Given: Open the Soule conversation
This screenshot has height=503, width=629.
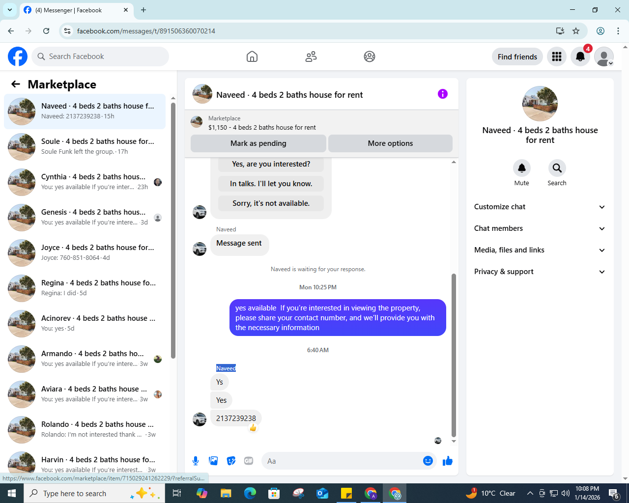Looking at the screenshot, I should (85, 147).
